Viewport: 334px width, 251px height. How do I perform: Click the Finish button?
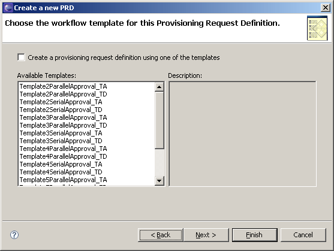coord(254,235)
